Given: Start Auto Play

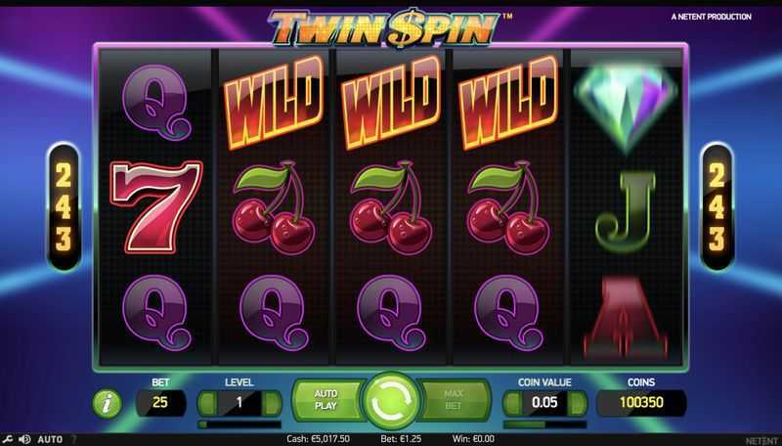Looking at the screenshot, I should [326, 400].
